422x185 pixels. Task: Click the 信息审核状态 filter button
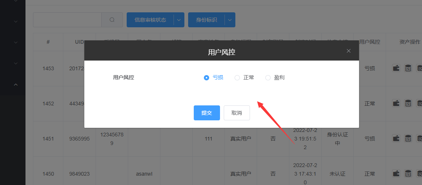click(150, 20)
